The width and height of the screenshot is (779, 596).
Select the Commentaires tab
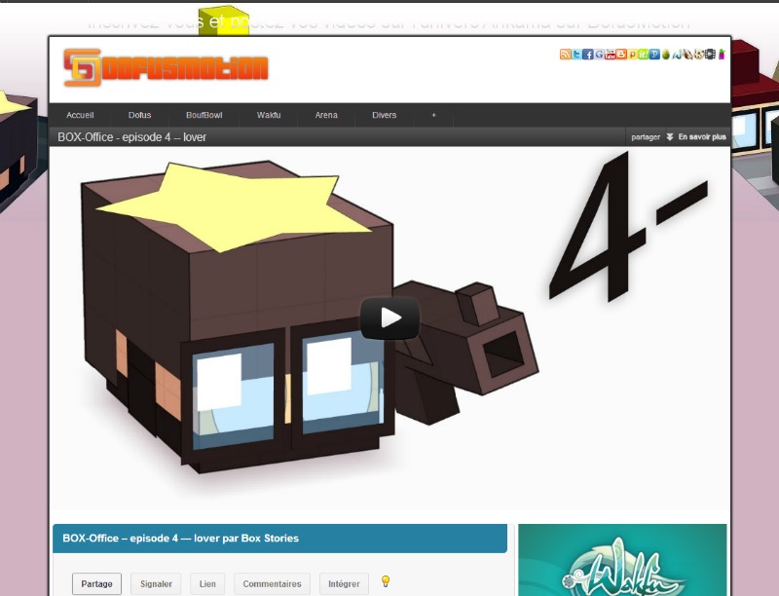pyautogui.click(x=272, y=584)
